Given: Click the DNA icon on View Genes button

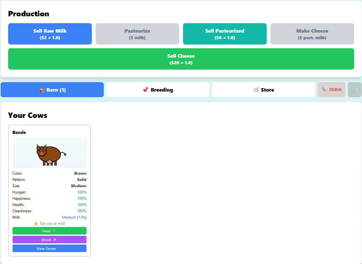Looking at the screenshot, I should [x=60, y=248].
